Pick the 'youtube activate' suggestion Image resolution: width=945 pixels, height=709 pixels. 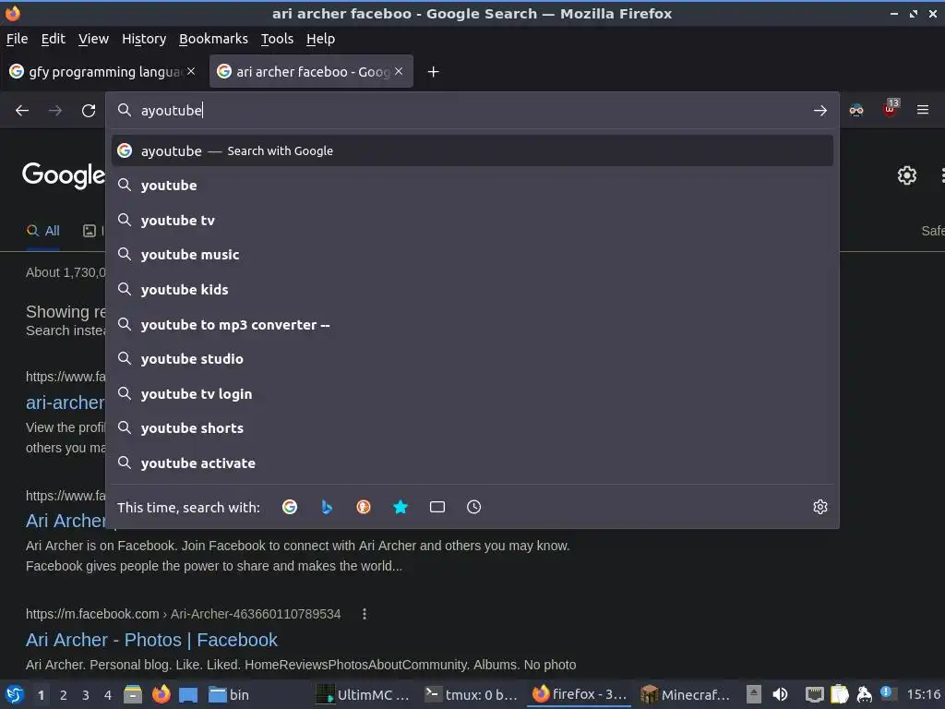[x=472, y=463]
